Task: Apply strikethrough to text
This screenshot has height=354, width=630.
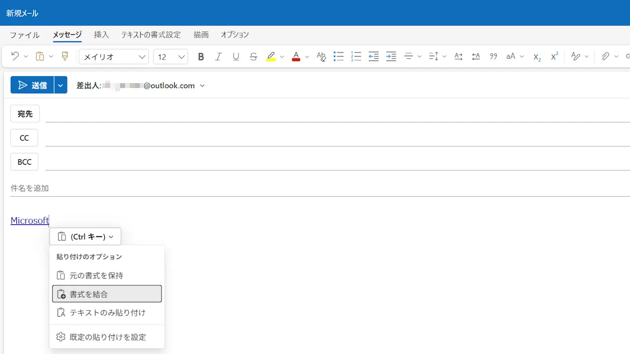Action: (253, 57)
